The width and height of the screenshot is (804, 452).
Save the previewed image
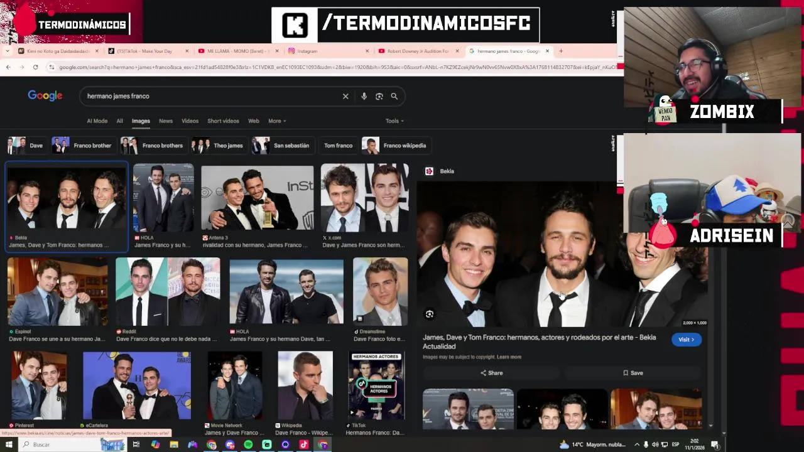(x=633, y=373)
